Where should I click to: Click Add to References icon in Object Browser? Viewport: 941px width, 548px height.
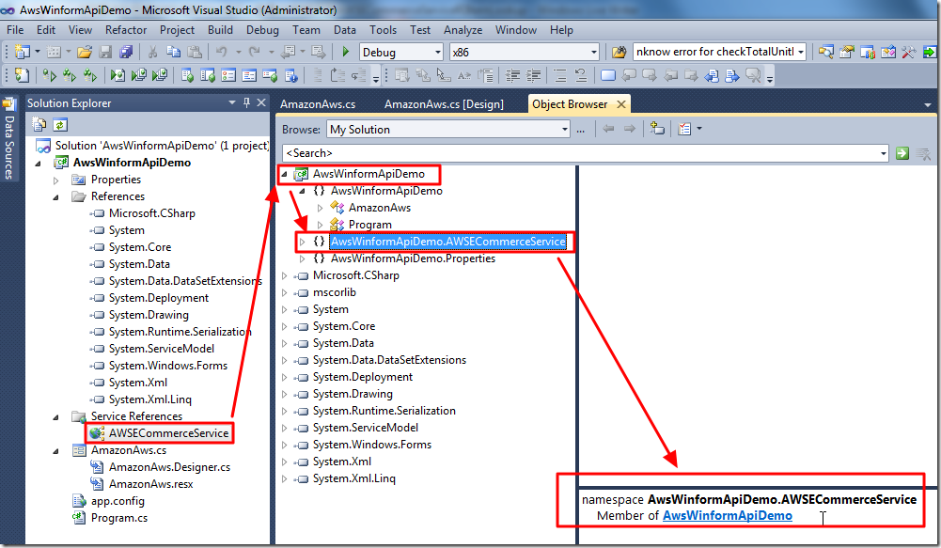(x=657, y=129)
